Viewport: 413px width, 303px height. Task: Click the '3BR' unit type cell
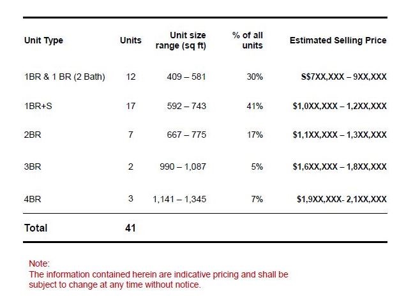coord(32,166)
